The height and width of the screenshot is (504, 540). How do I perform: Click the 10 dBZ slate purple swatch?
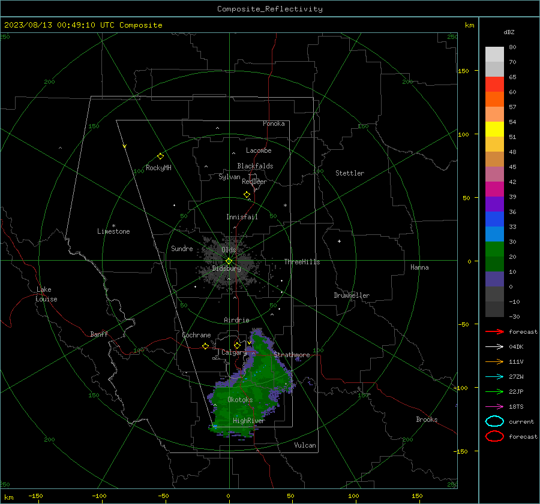tap(494, 279)
